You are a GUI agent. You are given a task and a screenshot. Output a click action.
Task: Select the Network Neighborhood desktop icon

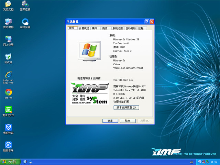pyautogui.click(x=8, y=41)
